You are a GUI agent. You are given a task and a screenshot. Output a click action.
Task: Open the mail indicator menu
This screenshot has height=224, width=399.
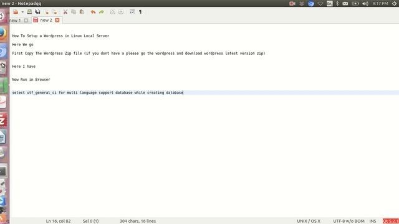tap(345, 4)
